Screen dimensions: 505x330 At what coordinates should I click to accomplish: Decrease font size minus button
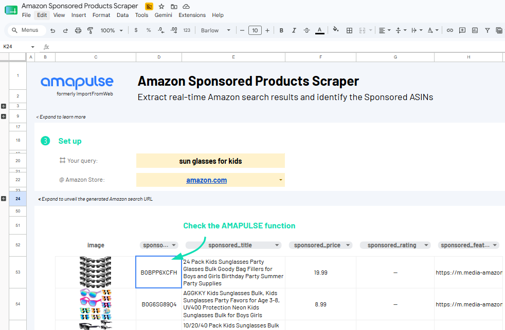coord(242,30)
